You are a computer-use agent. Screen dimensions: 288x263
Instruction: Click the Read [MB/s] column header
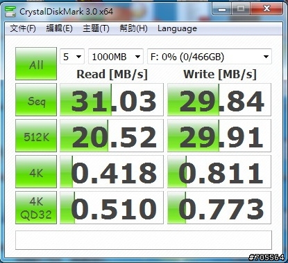pos(112,74)
